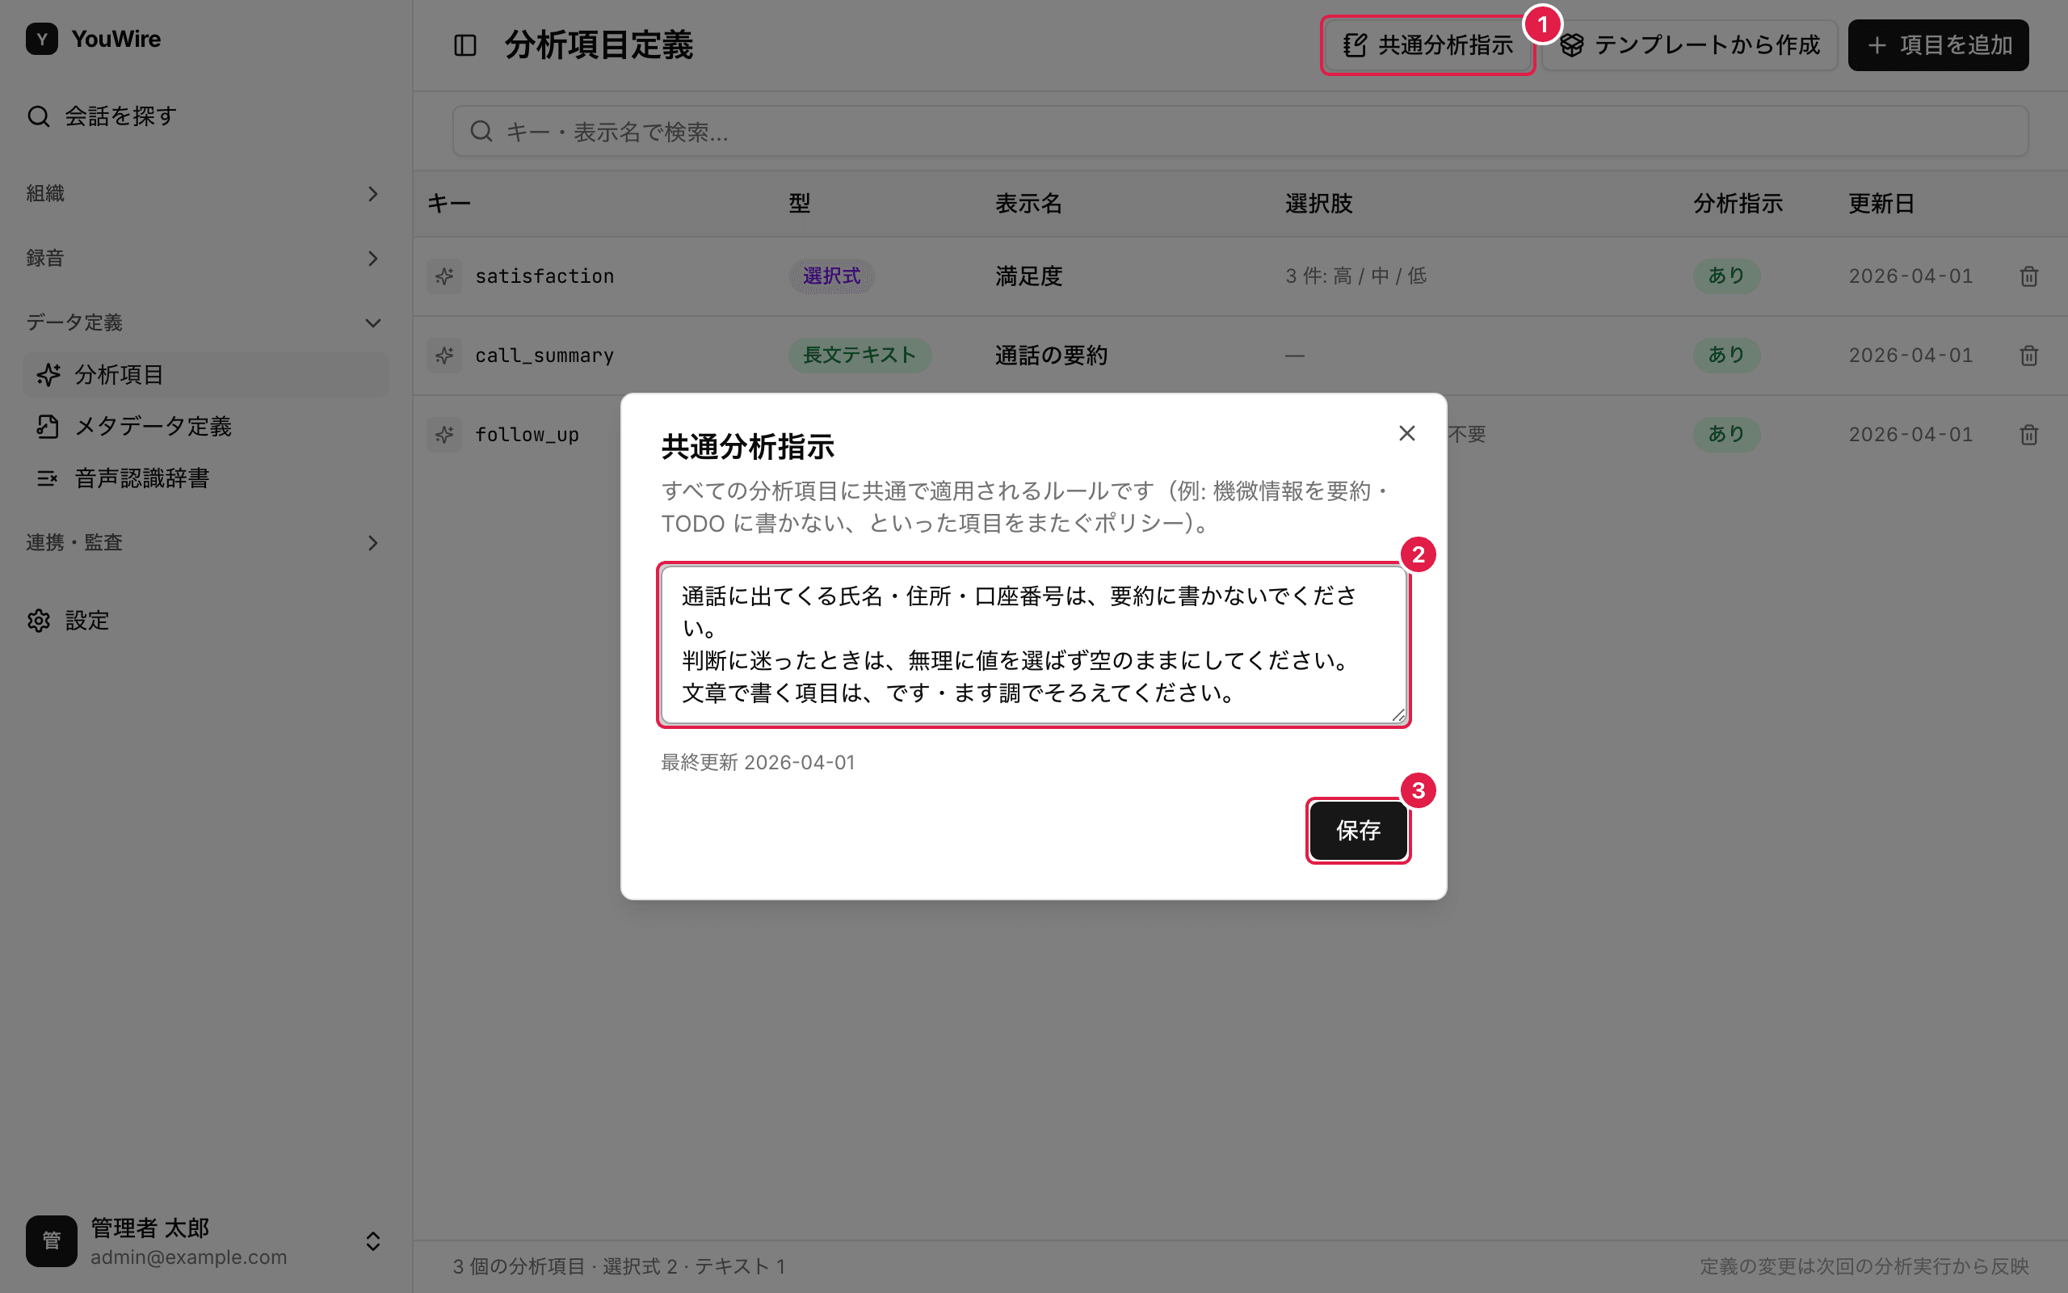The width and height of the screenshot is (2068, 1293).
Task: Click the あり badge in follow_up row
Action: 1726,435
